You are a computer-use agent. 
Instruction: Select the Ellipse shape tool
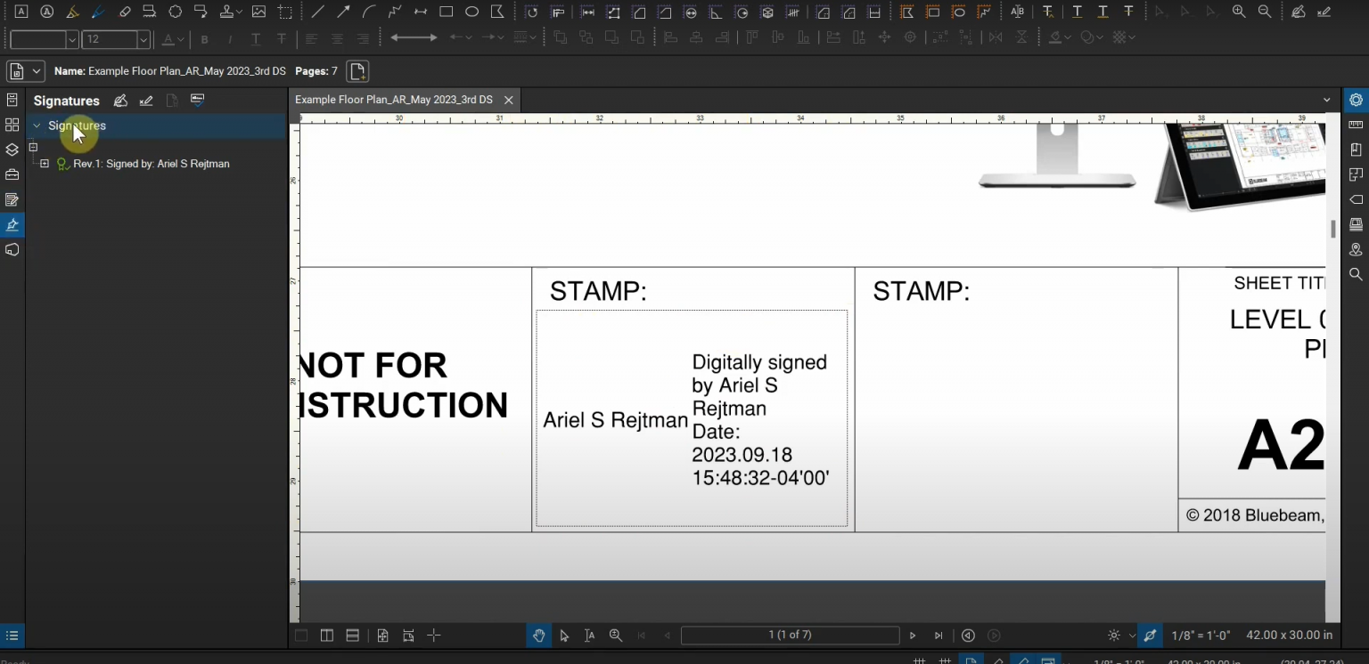(x=471, y=12)
